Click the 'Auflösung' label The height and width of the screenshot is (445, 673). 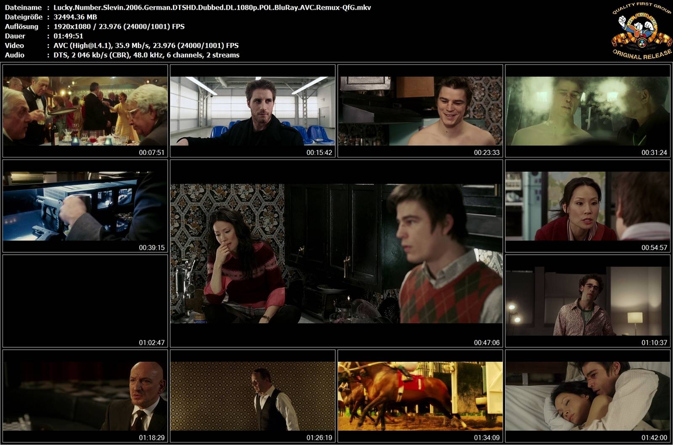coord(21,27)
